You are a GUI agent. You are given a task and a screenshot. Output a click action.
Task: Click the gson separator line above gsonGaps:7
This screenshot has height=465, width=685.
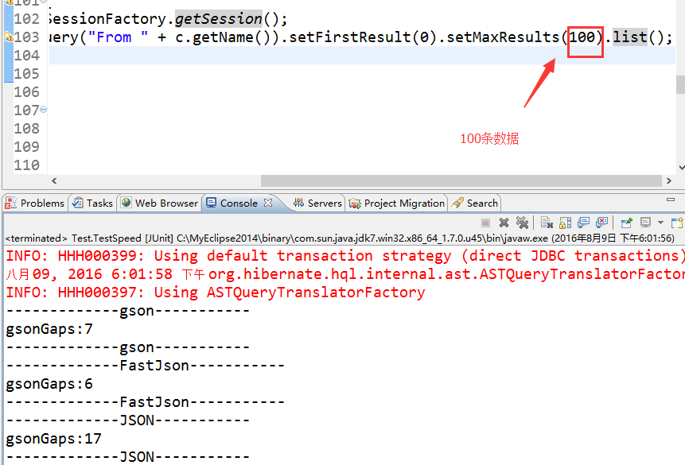[x=128, y=311]
